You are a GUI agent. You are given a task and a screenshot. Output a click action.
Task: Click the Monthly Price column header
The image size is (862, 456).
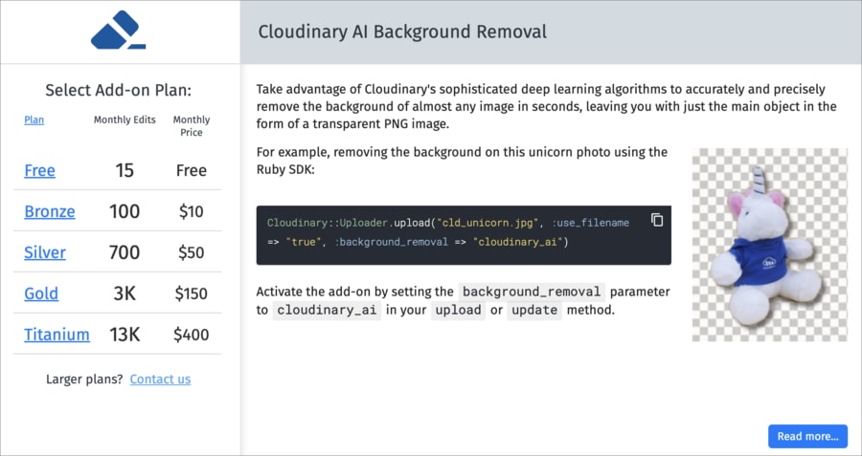point(192,125)
